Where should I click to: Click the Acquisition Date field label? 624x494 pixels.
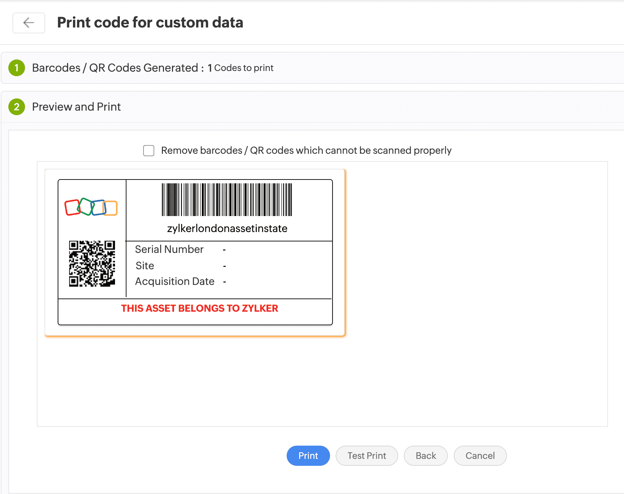tap(175, 281)
